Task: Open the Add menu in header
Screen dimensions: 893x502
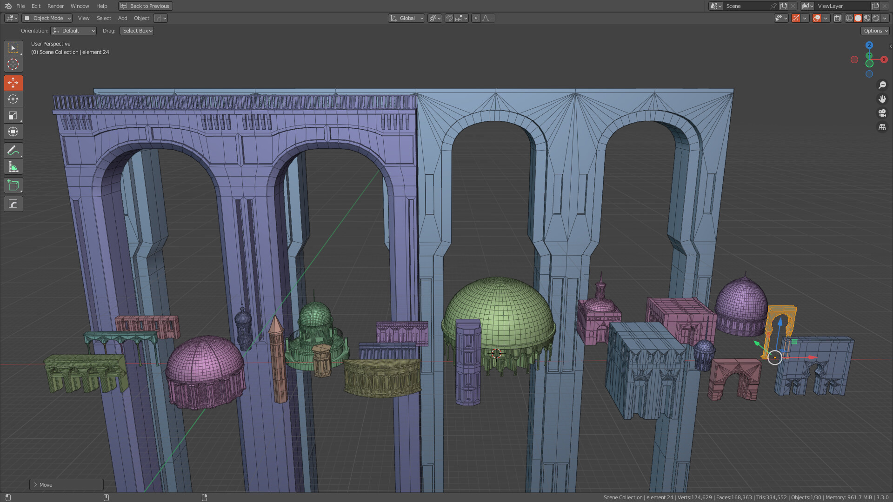Action: click(122, 18)
